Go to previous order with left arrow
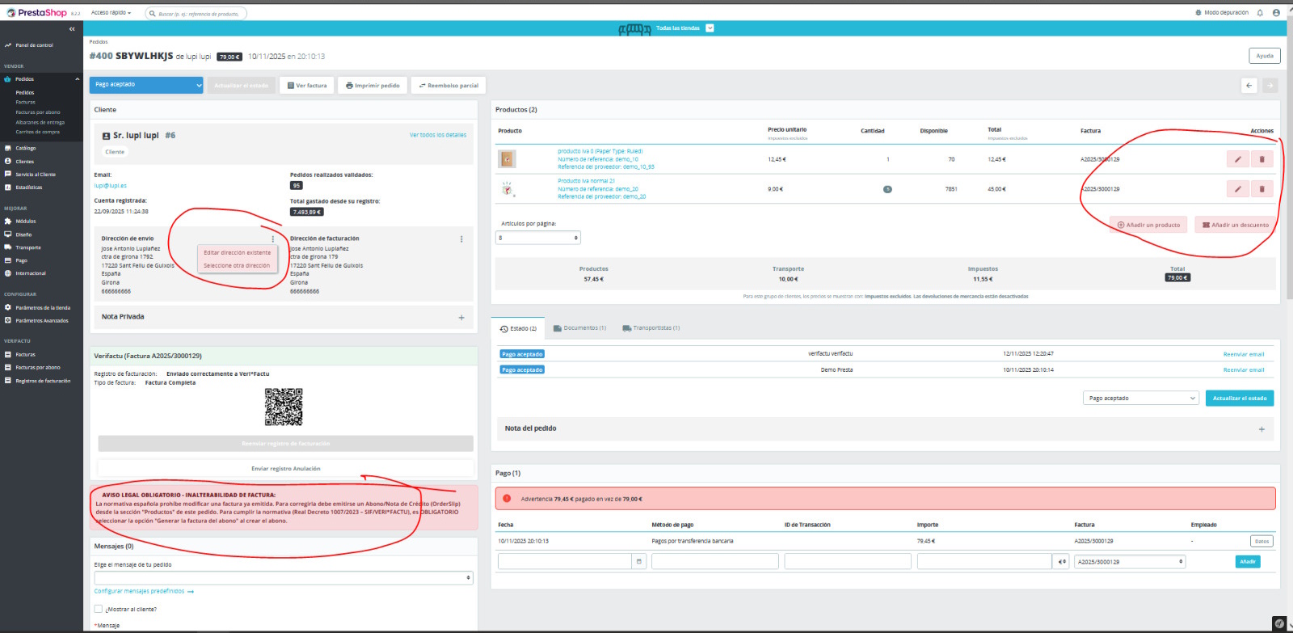 click(x=1249, y=86)
